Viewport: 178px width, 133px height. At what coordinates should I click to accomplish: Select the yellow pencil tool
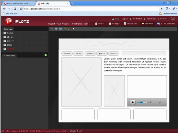[65, 29]
